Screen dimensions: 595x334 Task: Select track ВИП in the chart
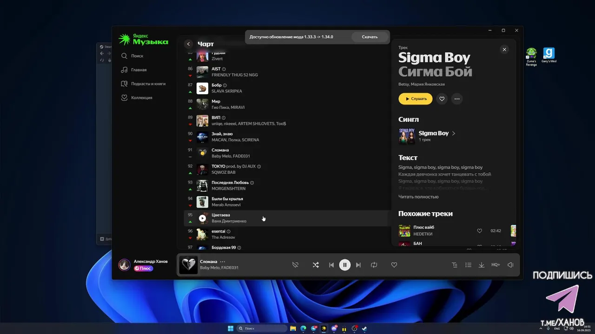click(287, 121)
